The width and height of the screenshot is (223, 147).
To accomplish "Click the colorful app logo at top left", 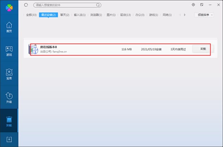I will point(9,7).
